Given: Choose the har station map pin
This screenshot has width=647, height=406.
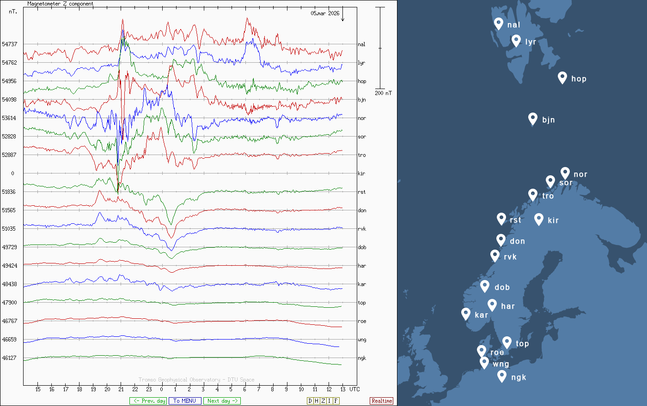Looking at the screenshot, I should (492, 305).
